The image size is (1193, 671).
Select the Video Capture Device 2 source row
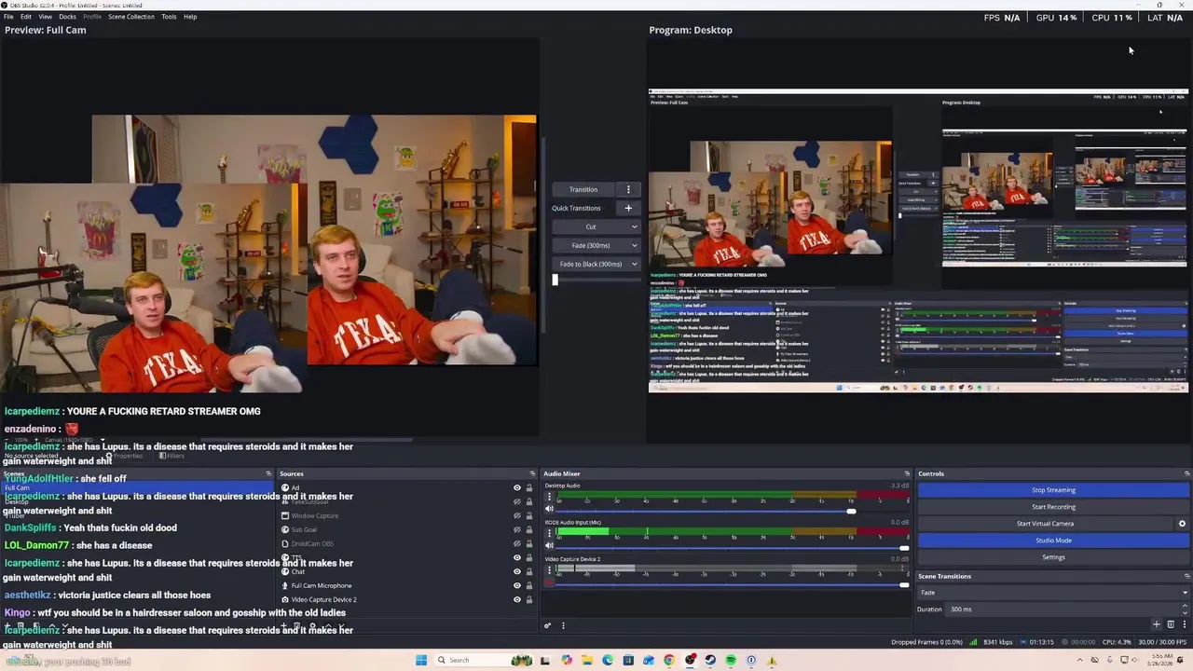coord(406,599)
